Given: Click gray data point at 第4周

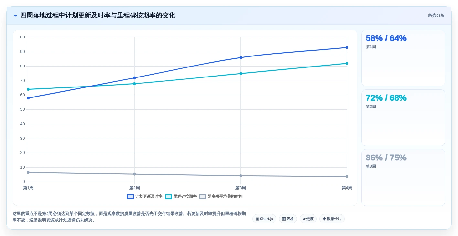Looking at the screenshot, I should click(347, 176).
